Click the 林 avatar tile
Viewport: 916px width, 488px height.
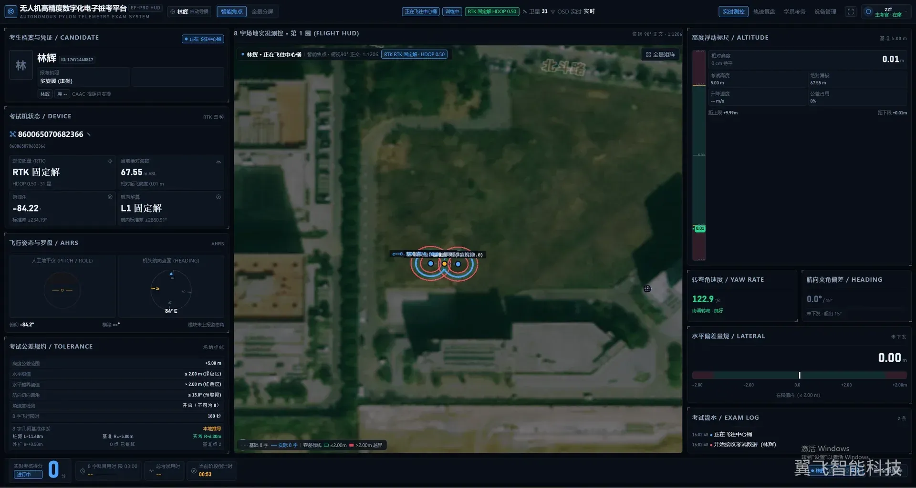[21, 65]
